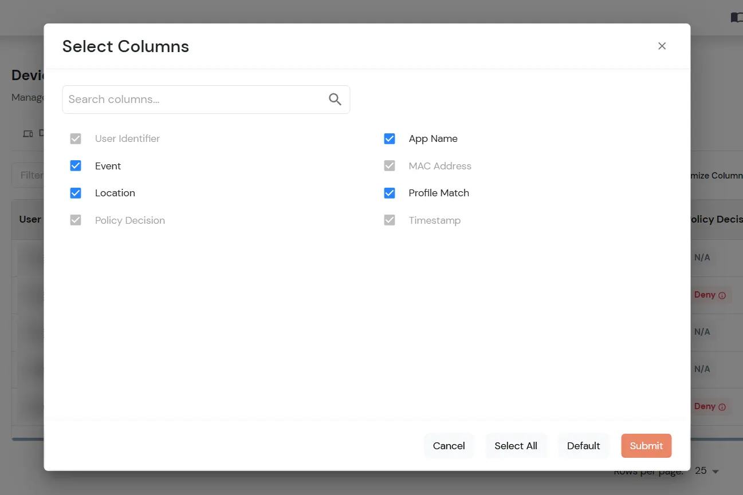Toggle the Profile Match checkbox
The width and height of the screenshot is (743, 495).
(390, 193)
